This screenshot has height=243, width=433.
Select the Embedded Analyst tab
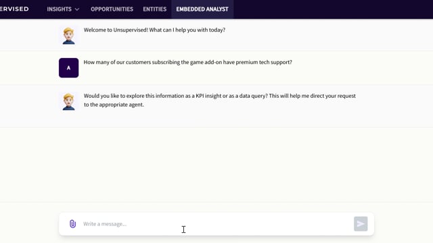[x=202, y=9]
